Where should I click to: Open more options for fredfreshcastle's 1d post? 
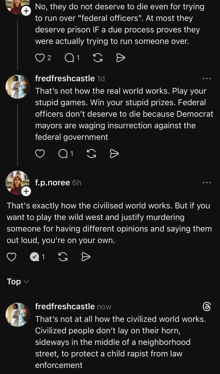(207, 79)
